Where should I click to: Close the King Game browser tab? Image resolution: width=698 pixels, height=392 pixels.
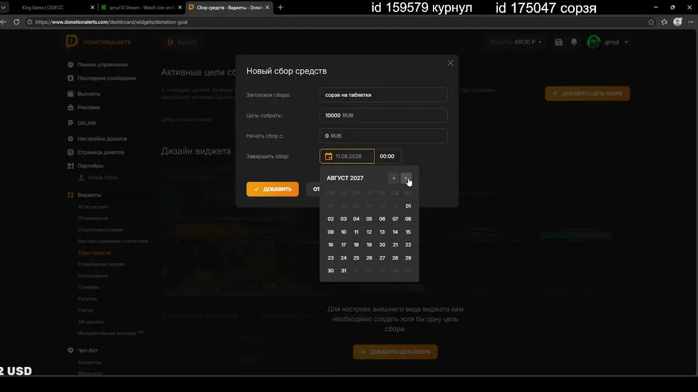point(92,8)
